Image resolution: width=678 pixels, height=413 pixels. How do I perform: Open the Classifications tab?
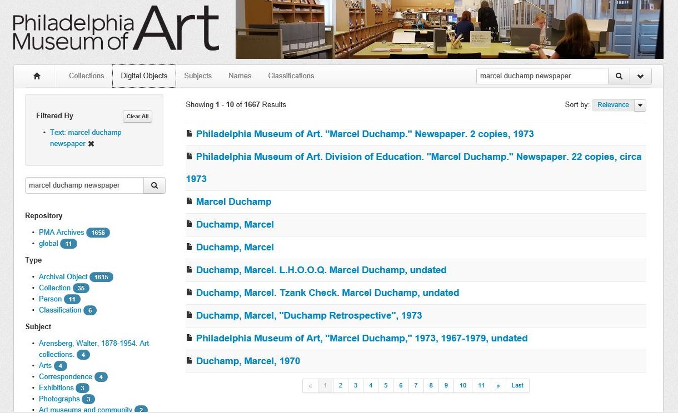(x=291, y=76)
